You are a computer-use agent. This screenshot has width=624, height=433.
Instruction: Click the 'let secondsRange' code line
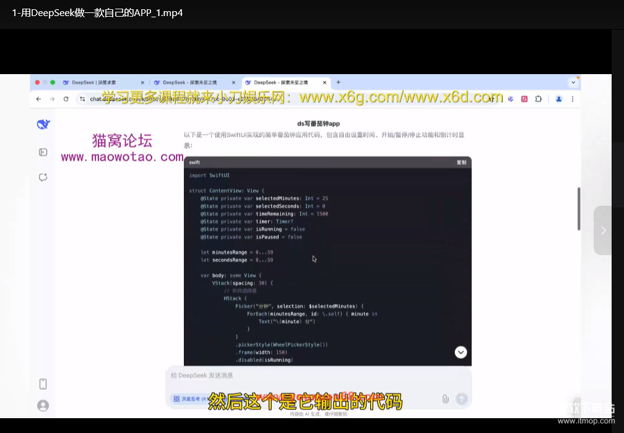[236, 260]
